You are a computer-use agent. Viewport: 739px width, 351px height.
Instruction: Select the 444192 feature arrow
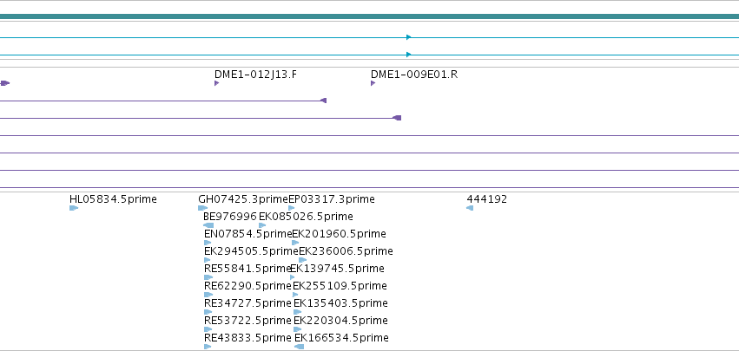tap(470, 208)
